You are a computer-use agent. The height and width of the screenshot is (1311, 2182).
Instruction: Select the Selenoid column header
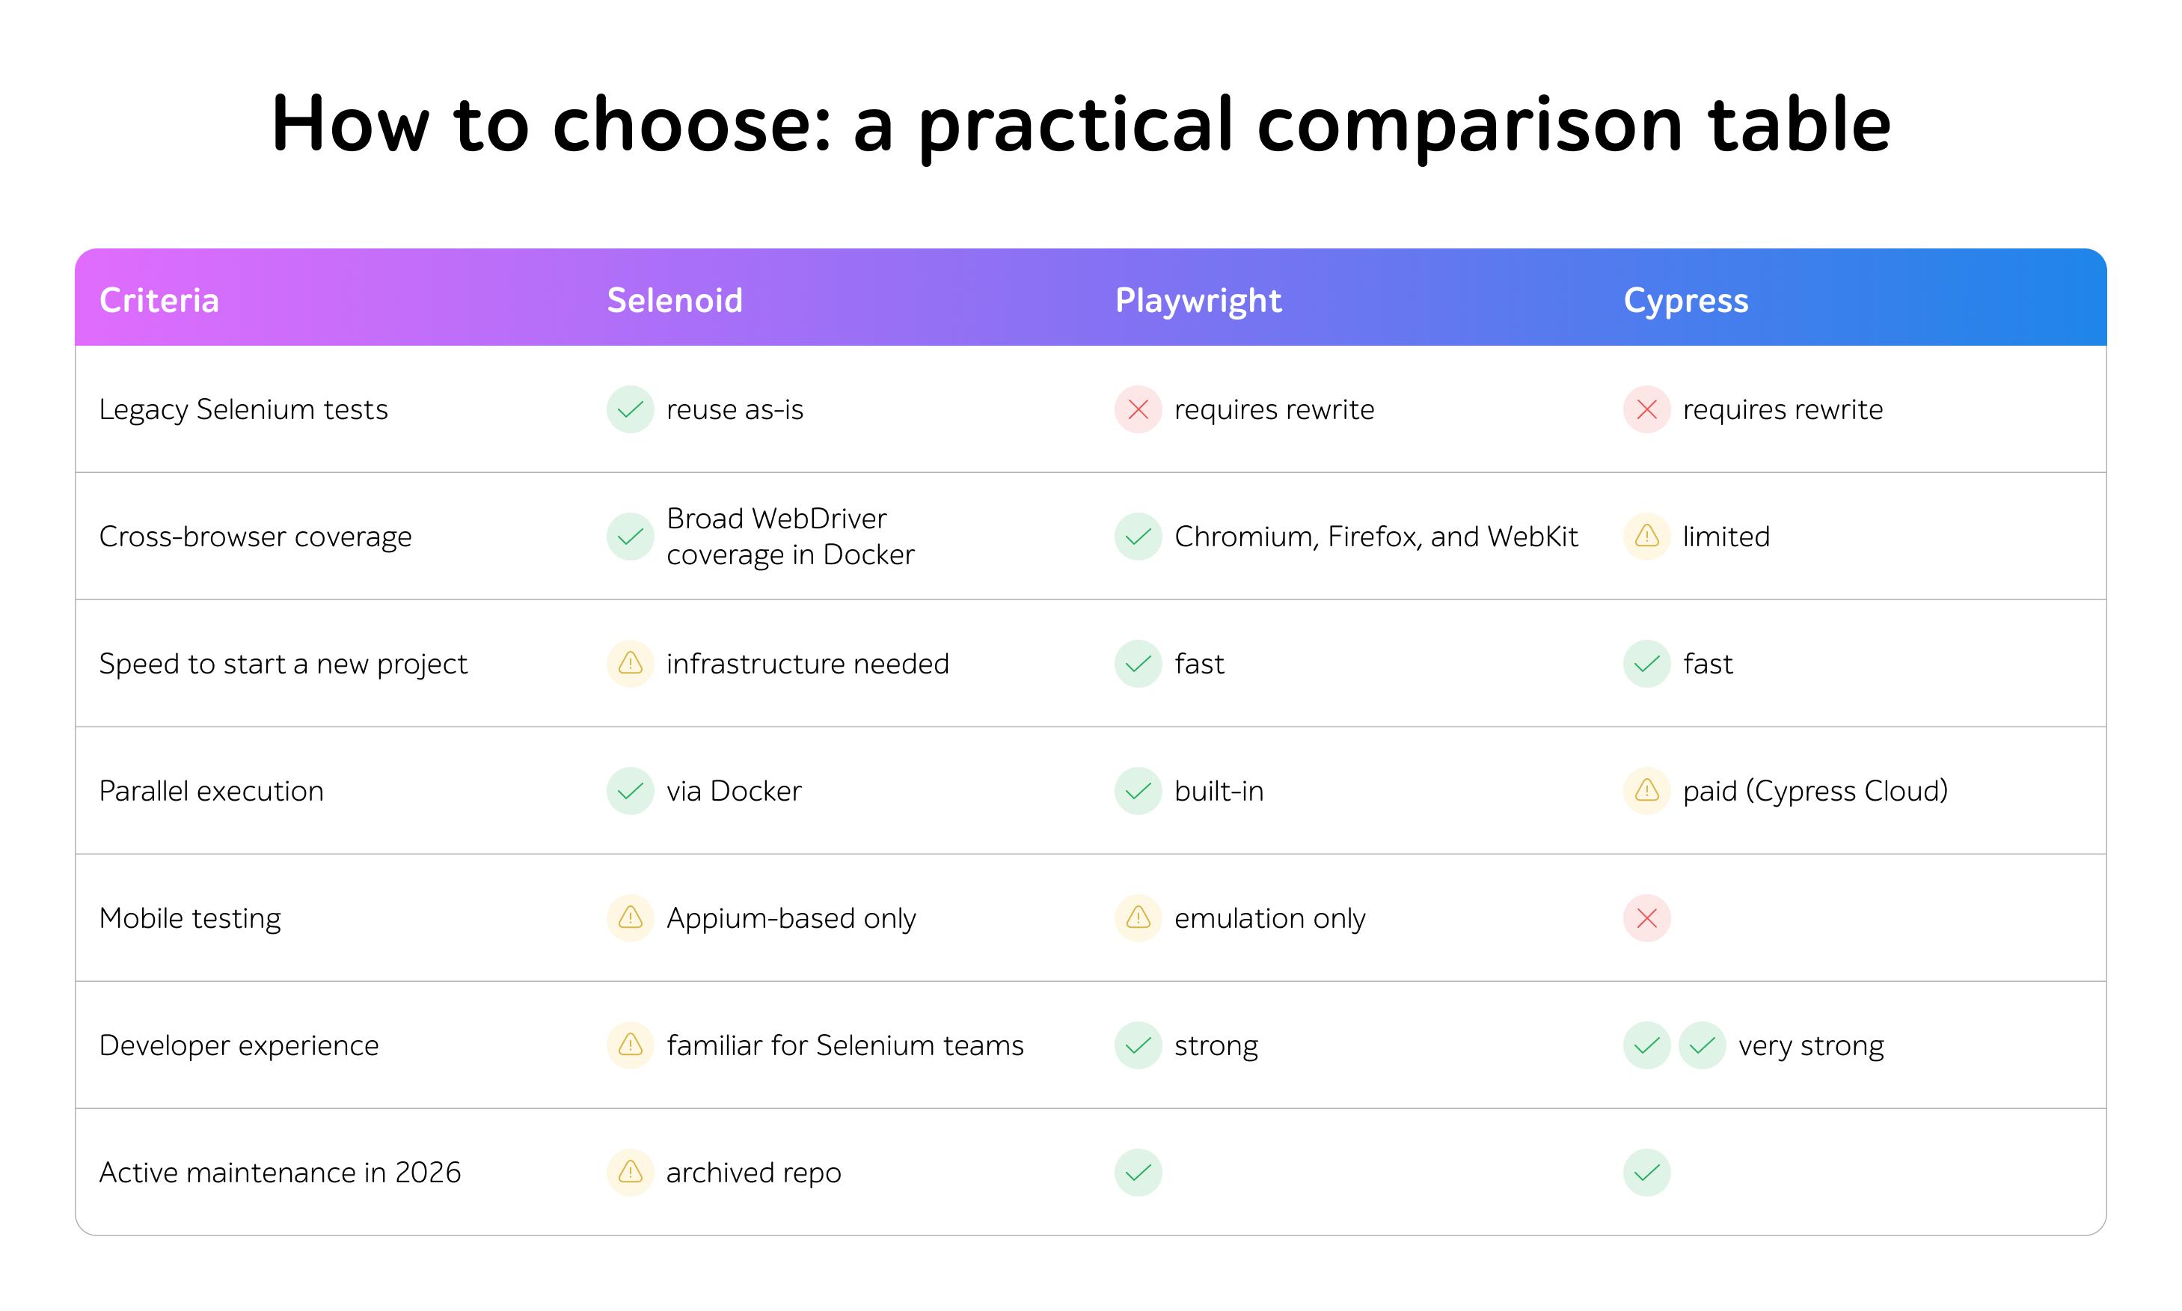[x=675, y=300]
